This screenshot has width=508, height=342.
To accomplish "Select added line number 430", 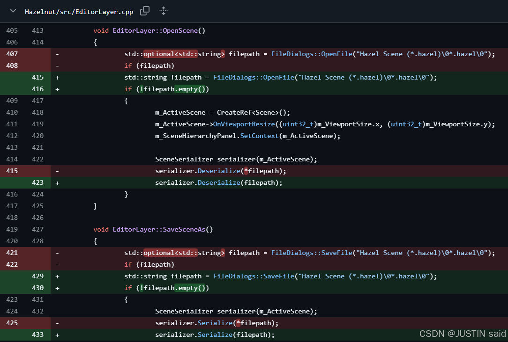I will (x=37, y=288).
